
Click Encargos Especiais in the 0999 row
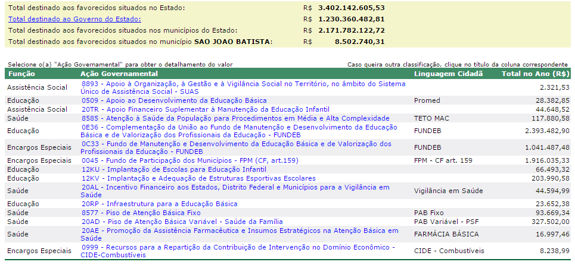pos(39,251)
